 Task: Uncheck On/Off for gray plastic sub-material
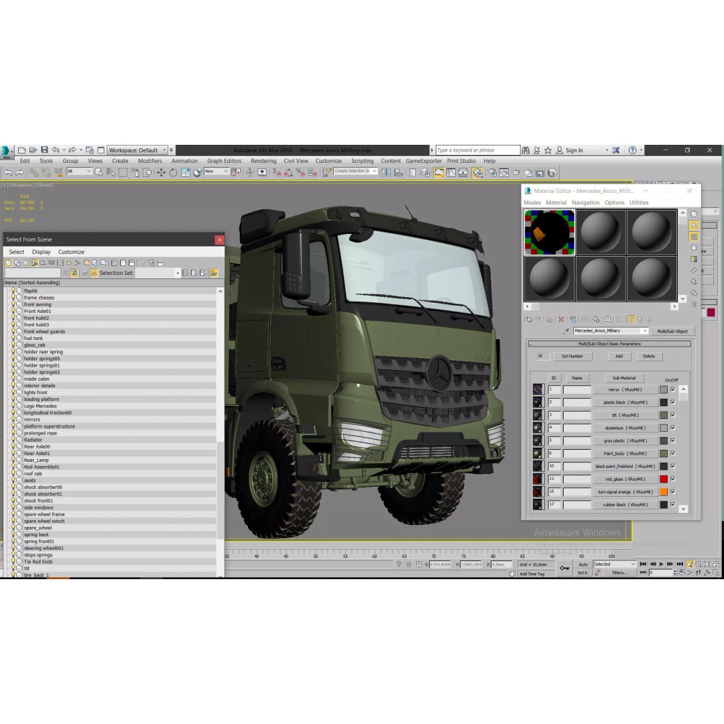673,440
